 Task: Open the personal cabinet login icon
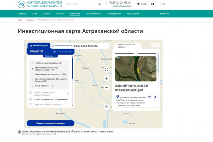pos(138,4)
